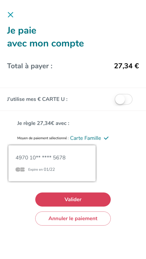The image size is (146, 259).
Task: Click the 'Je paie' heading line
Action: coord(22,31)
